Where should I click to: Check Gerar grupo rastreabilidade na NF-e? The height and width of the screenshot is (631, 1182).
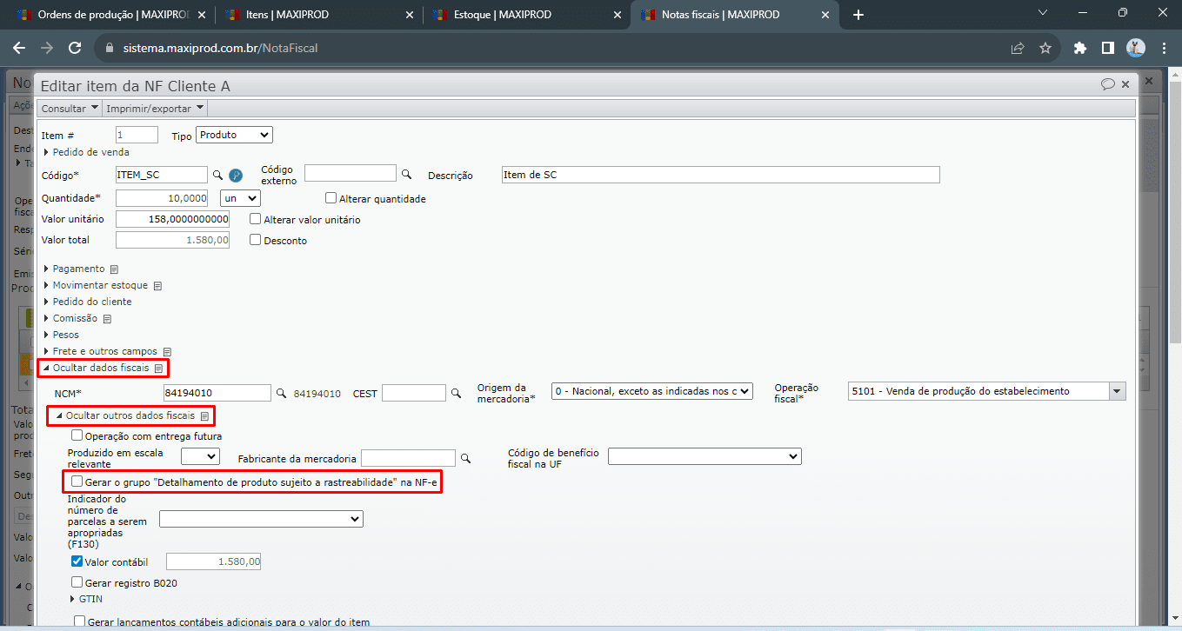tap(77, 482)
